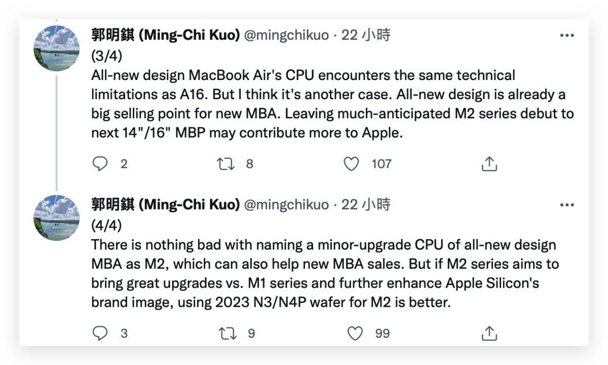Open display name link on (4/4) tweet

point(165,205)
